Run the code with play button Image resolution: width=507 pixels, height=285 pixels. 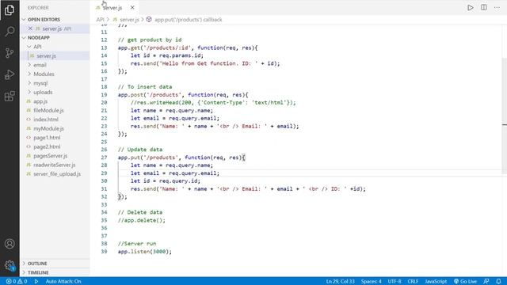(470, 7)
